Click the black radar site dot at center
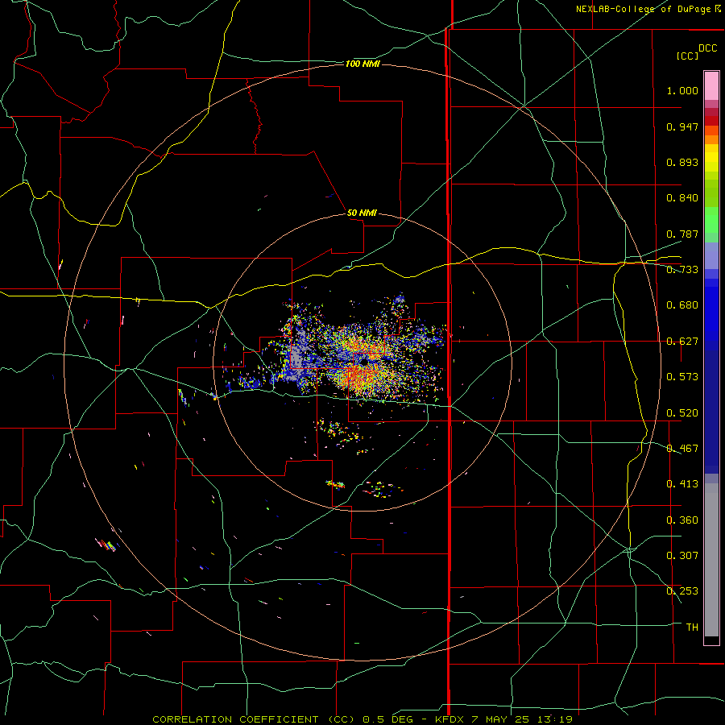The image size is (725, 725). coord(364,362)
